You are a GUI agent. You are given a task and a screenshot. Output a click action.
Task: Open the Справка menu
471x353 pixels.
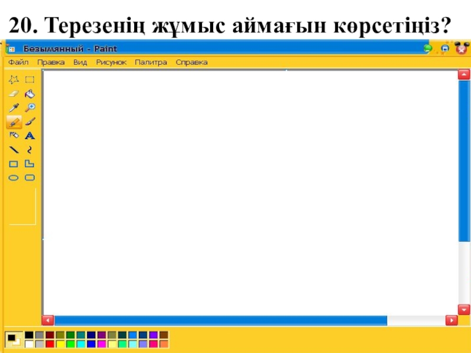pos(192,62)
